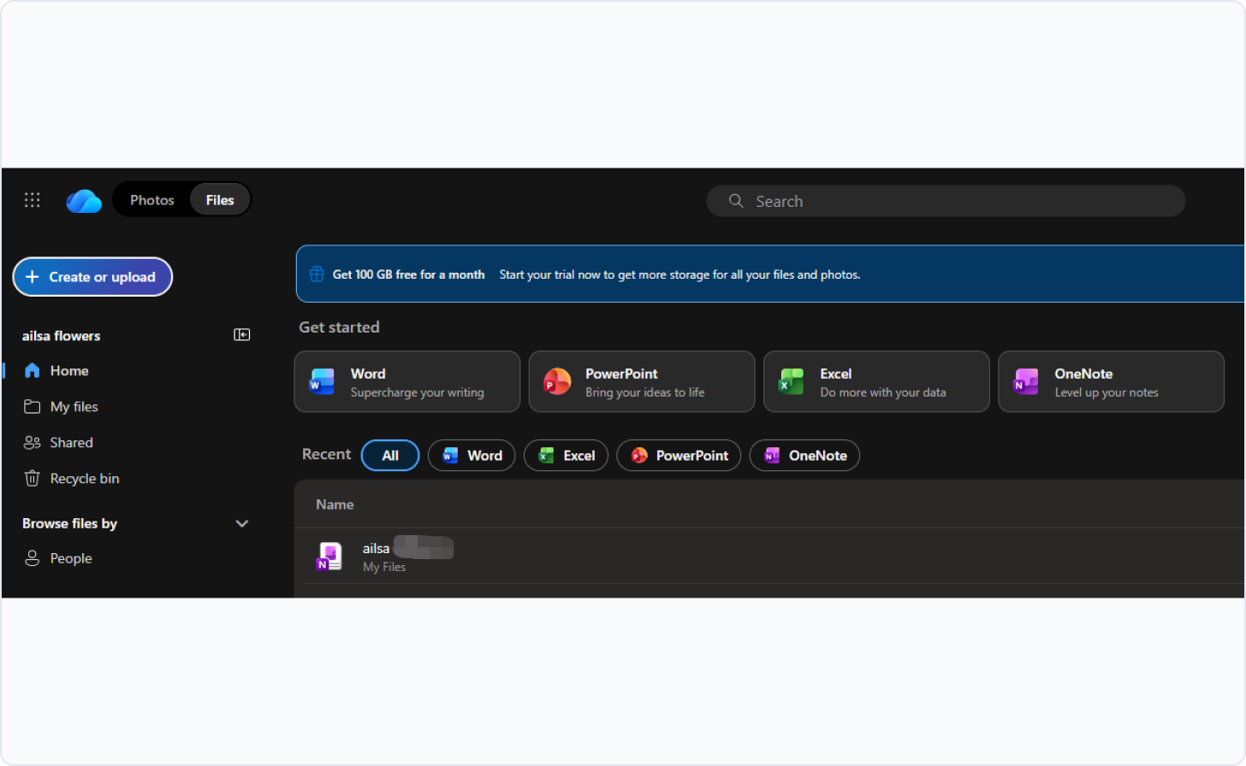Click the Word icon in Get started card
1246x766 pixels.
coord(322,381)
